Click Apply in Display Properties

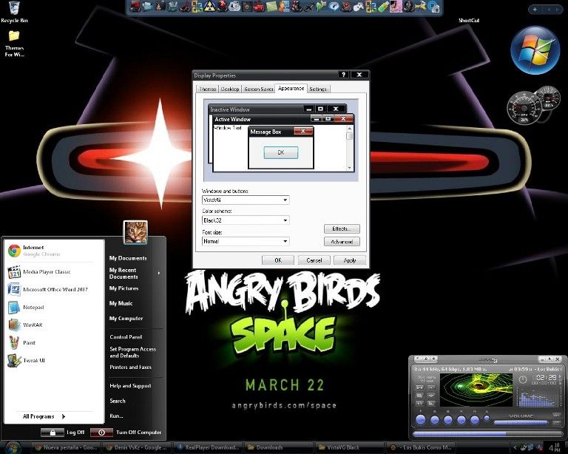(350, 260)
